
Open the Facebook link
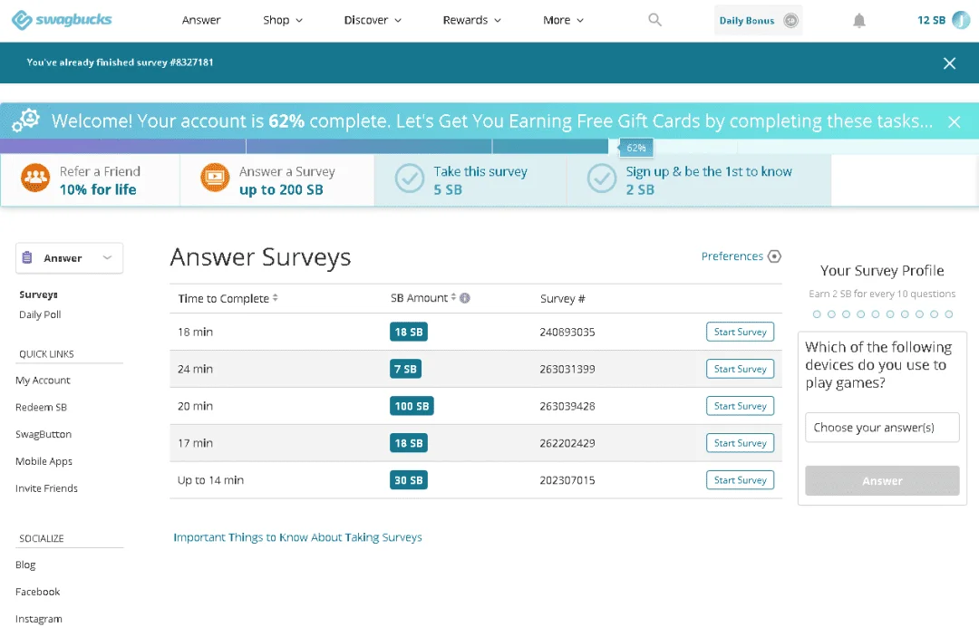[x=37, y=592]
